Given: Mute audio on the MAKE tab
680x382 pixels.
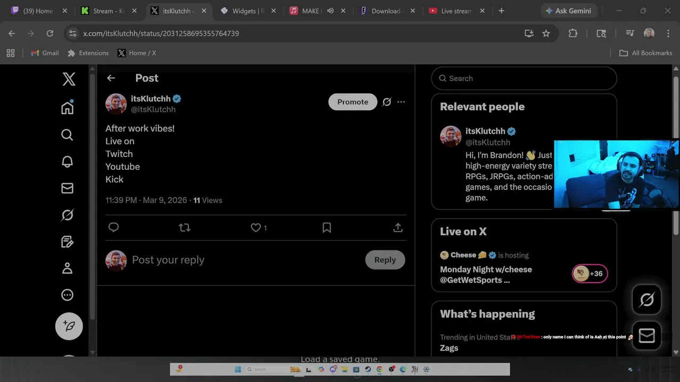Looking at the screenshot, I should pyautogui.click(x=330, y=11).
